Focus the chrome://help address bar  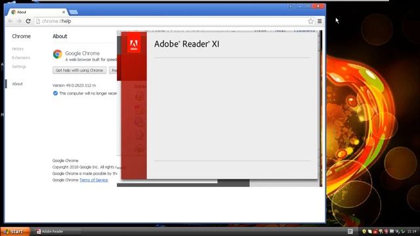tap(171, 21)
